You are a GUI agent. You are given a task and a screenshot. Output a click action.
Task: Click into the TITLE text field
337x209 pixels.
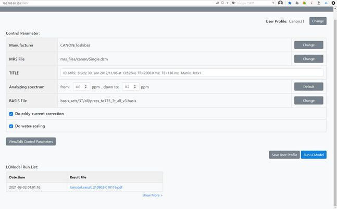tap(191, 73)
